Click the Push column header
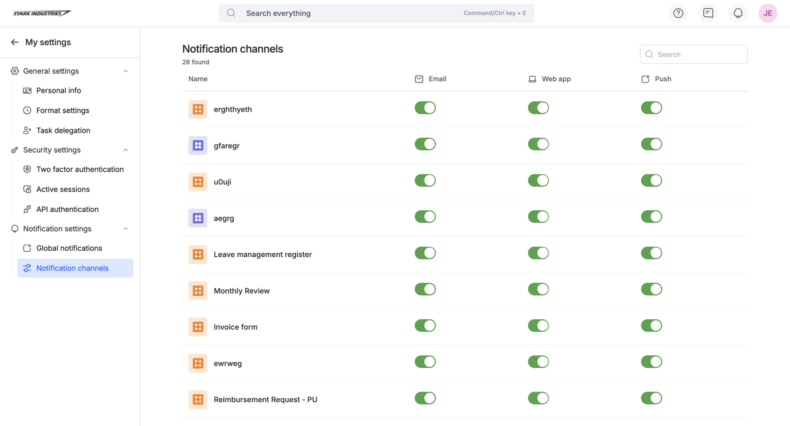Screen dimensions: 790x426 coord(656,79)
